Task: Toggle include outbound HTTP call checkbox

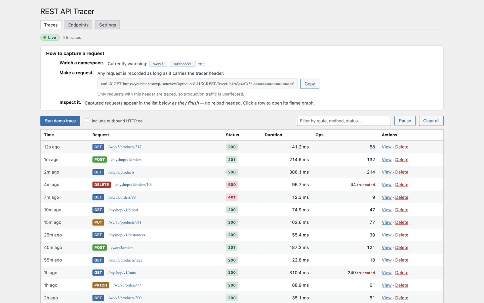Action: (x=87, y=121)
